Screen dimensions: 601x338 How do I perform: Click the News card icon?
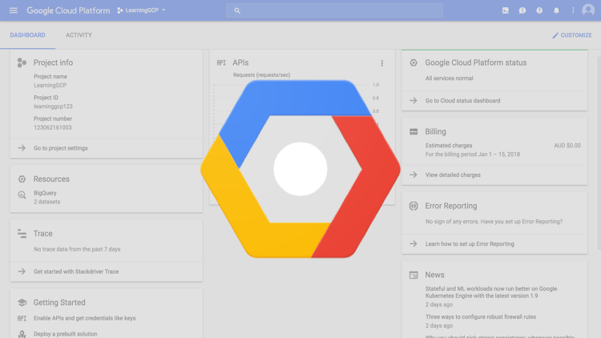[413, 276]
